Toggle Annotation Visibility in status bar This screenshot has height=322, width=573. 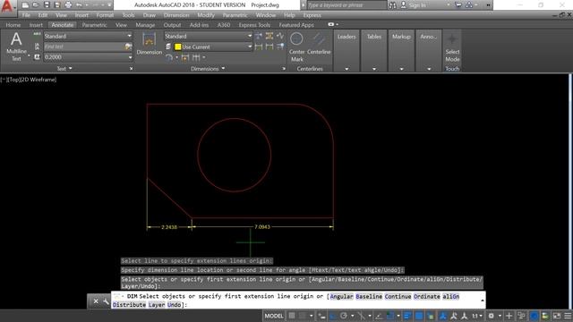pos(442,316)
